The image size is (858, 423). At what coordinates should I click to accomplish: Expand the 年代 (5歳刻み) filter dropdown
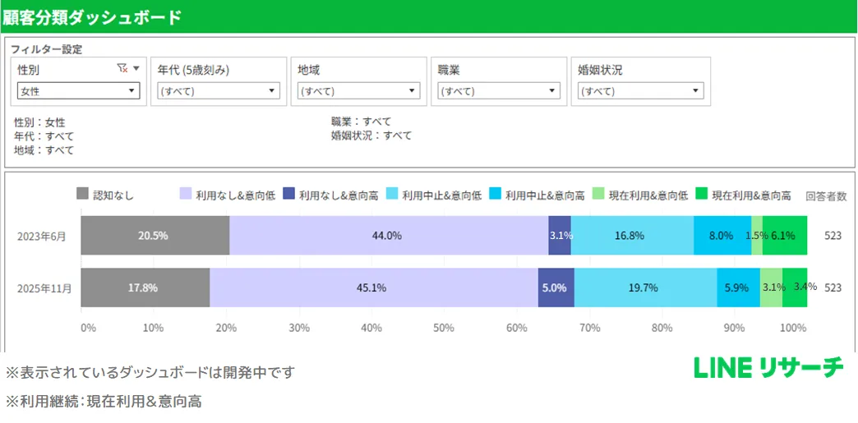(x=219, y=91)
